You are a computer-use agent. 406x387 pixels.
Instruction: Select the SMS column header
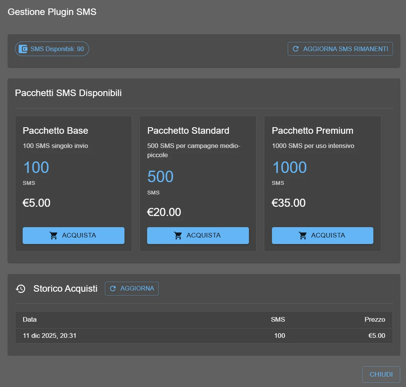[x=278, y=319]
